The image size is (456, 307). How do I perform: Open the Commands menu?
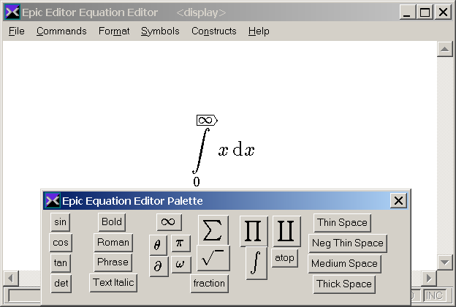[61, 31]
